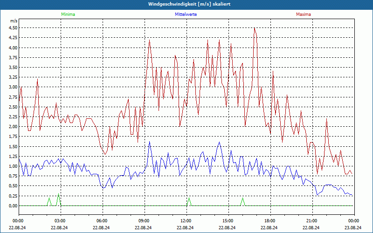
Task: Click the 2,25 y-axis value
Action: click(x=13, y=117)
